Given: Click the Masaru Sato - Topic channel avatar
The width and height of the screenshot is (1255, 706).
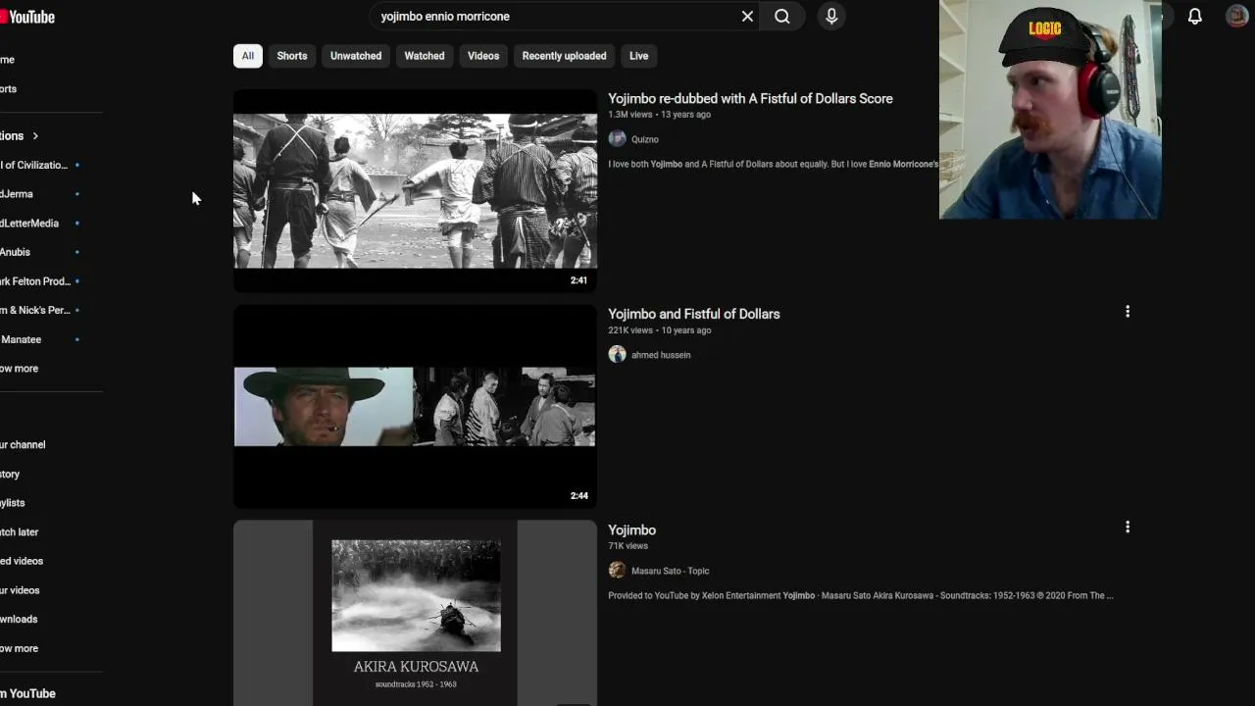Looking at the screenshot, I should pyautogui.click(x=617, y=571).
